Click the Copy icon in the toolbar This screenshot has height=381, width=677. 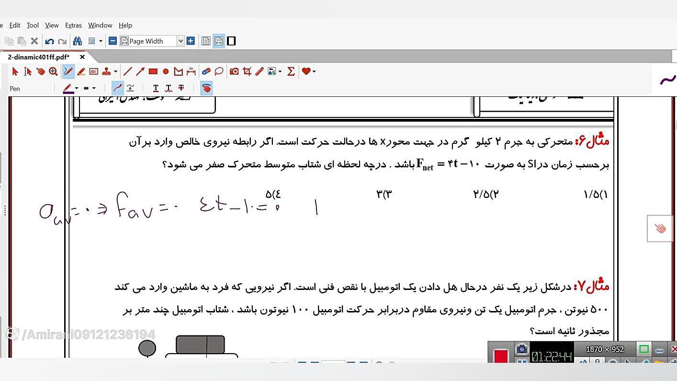click(9, 41)
